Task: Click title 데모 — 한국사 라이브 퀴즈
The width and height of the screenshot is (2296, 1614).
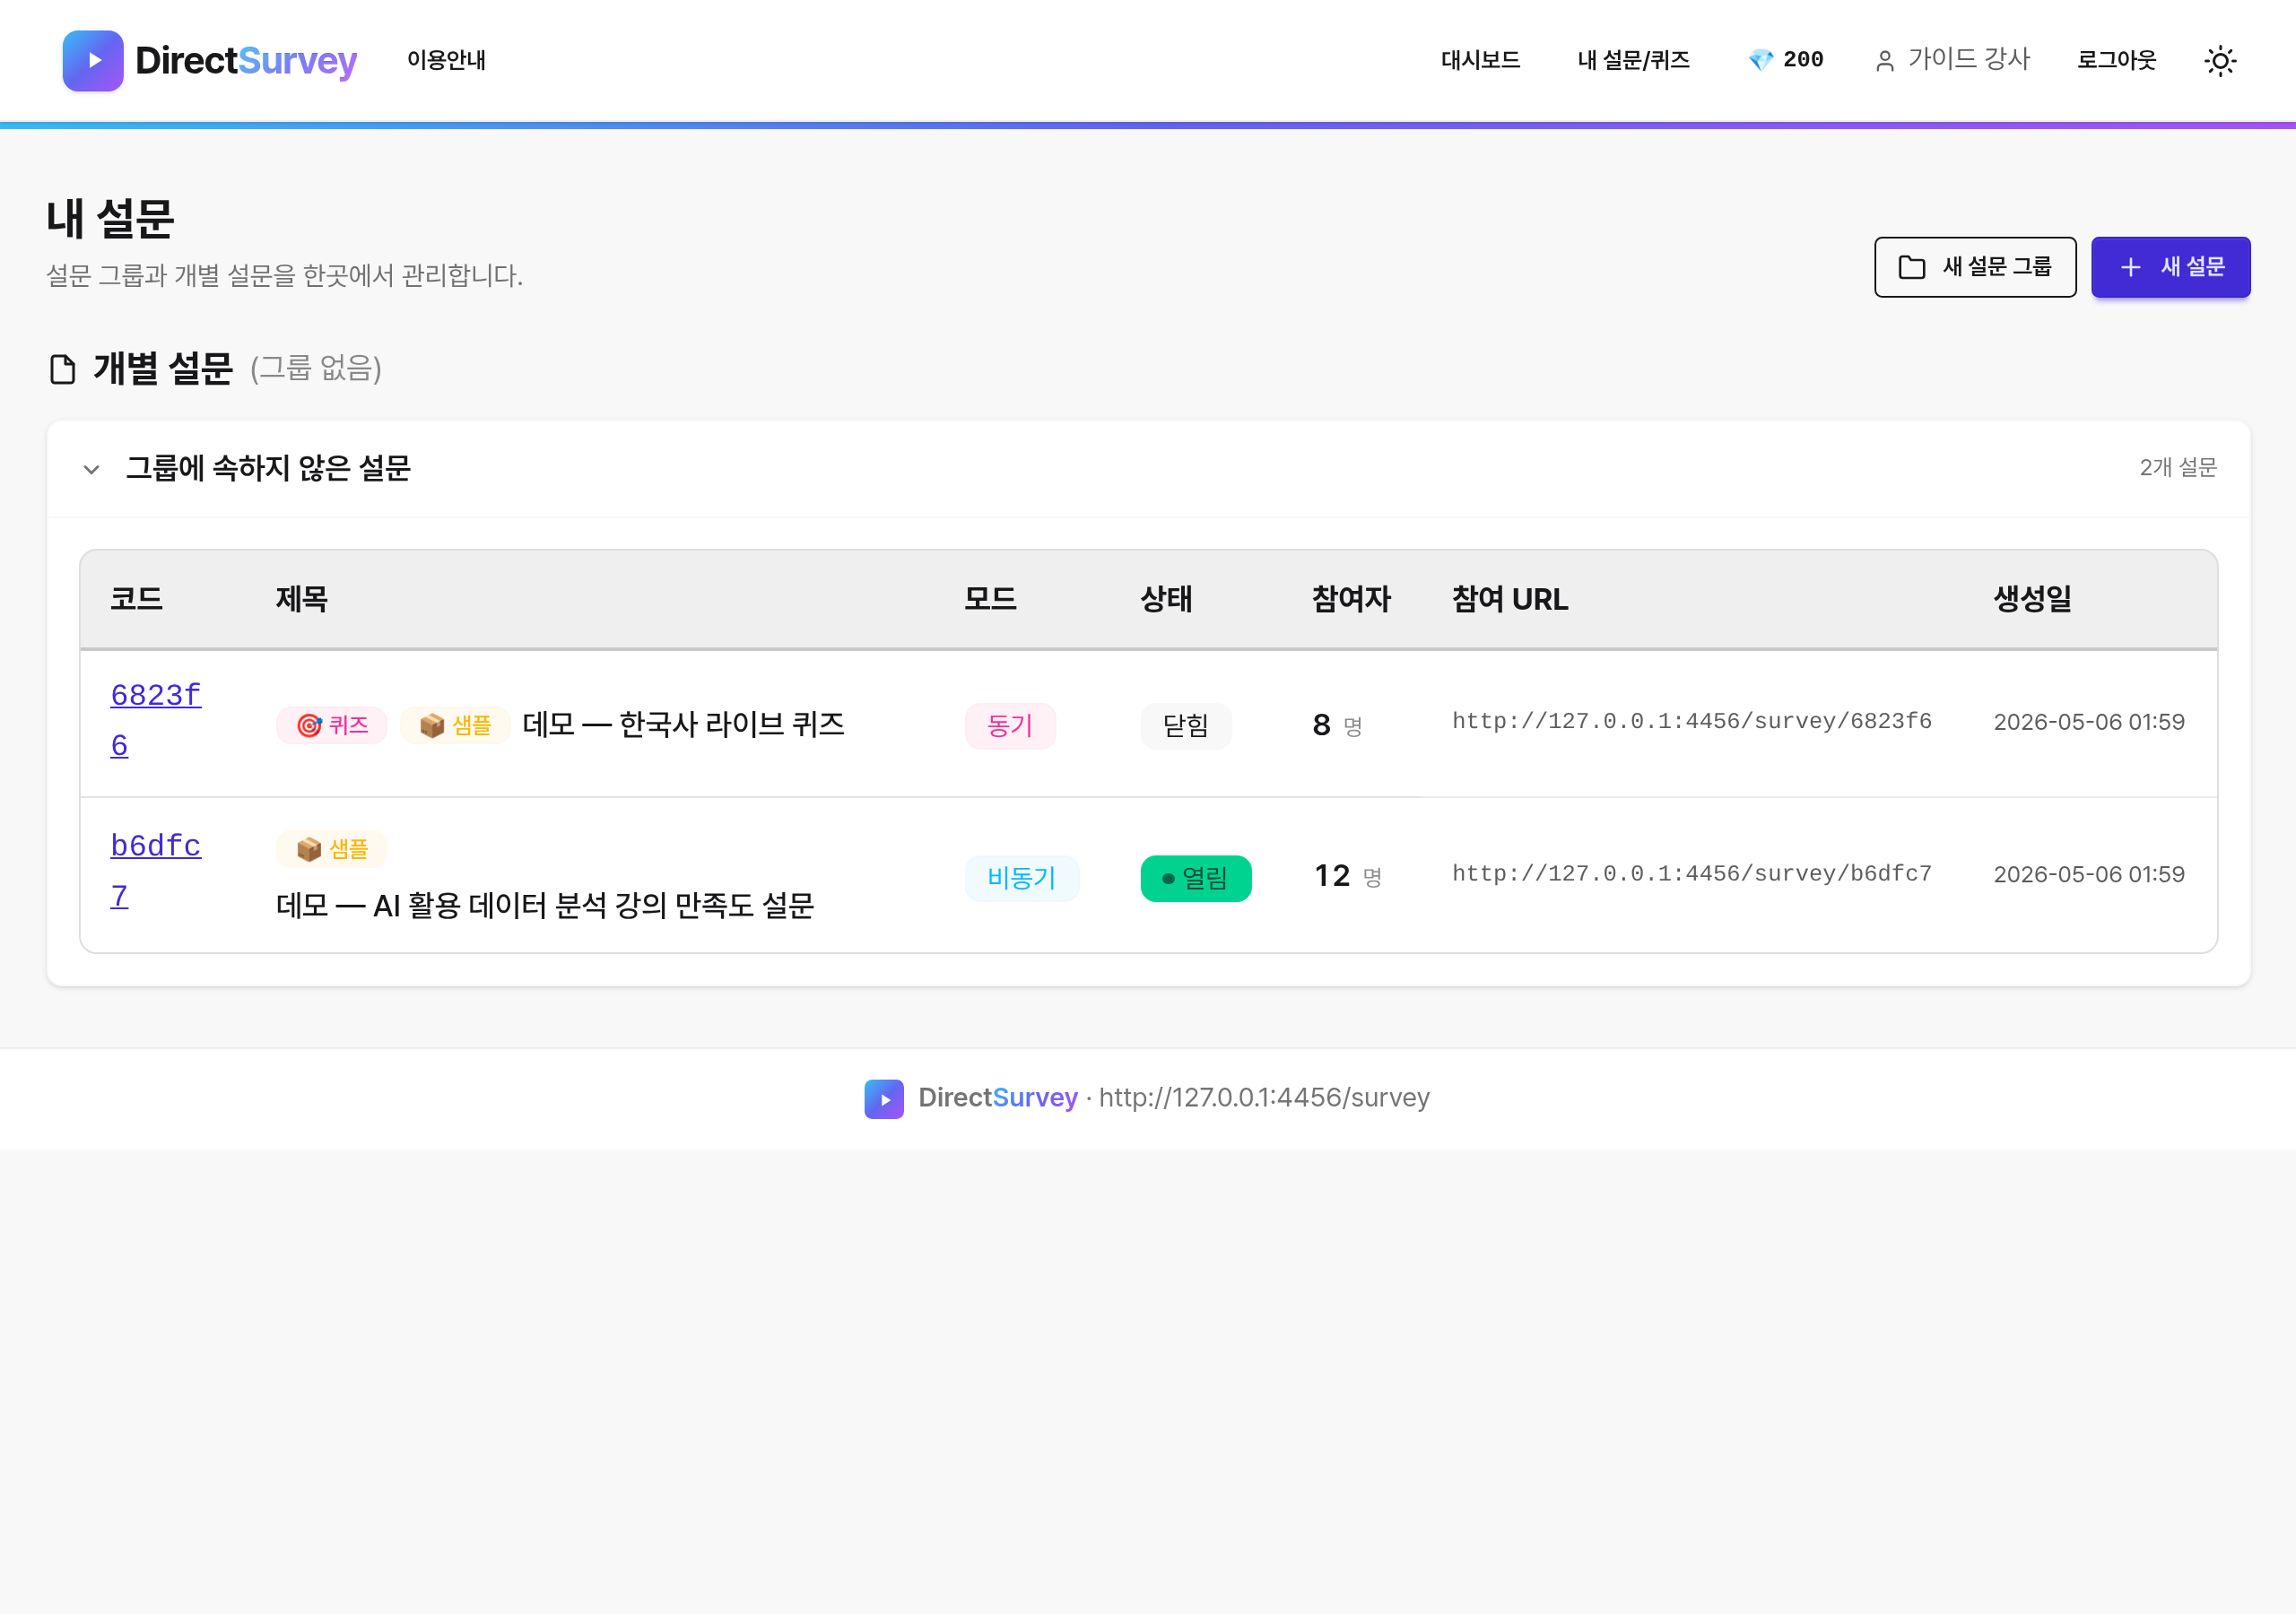Action: point(684,725)
